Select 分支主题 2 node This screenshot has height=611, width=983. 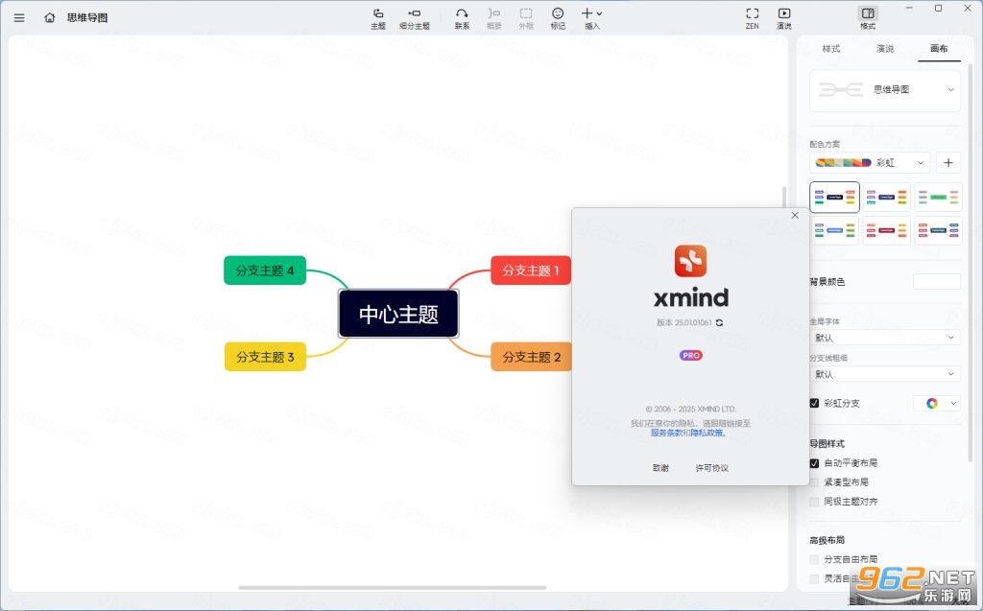[x=531, y=357]
